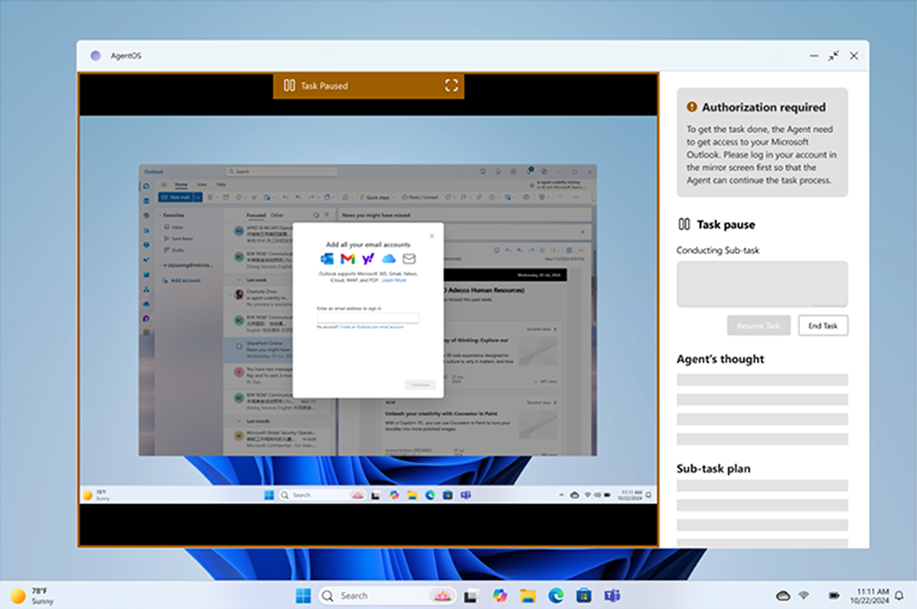The height and width of the screenshot is (609, 917).
Task: Choose the Yahoo icon in dialog
Action: (368, 259)
